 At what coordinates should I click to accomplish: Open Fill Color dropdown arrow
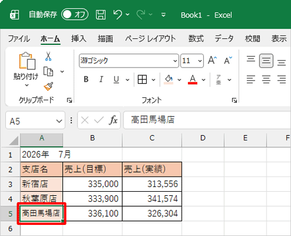[x=179, y=80]
